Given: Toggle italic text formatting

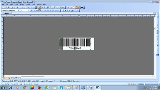Looking at the screenshot, I should (x=34, y=10).
